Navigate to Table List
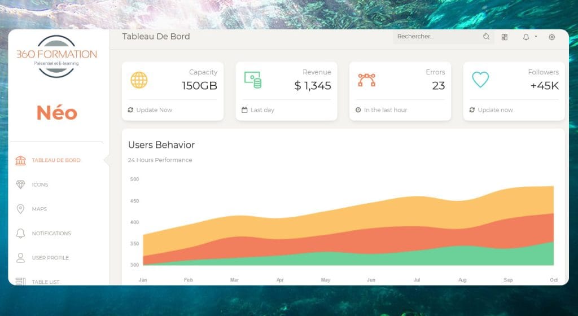Image resolution: width=578 pixels, height=316 pixels. [46, 281]
